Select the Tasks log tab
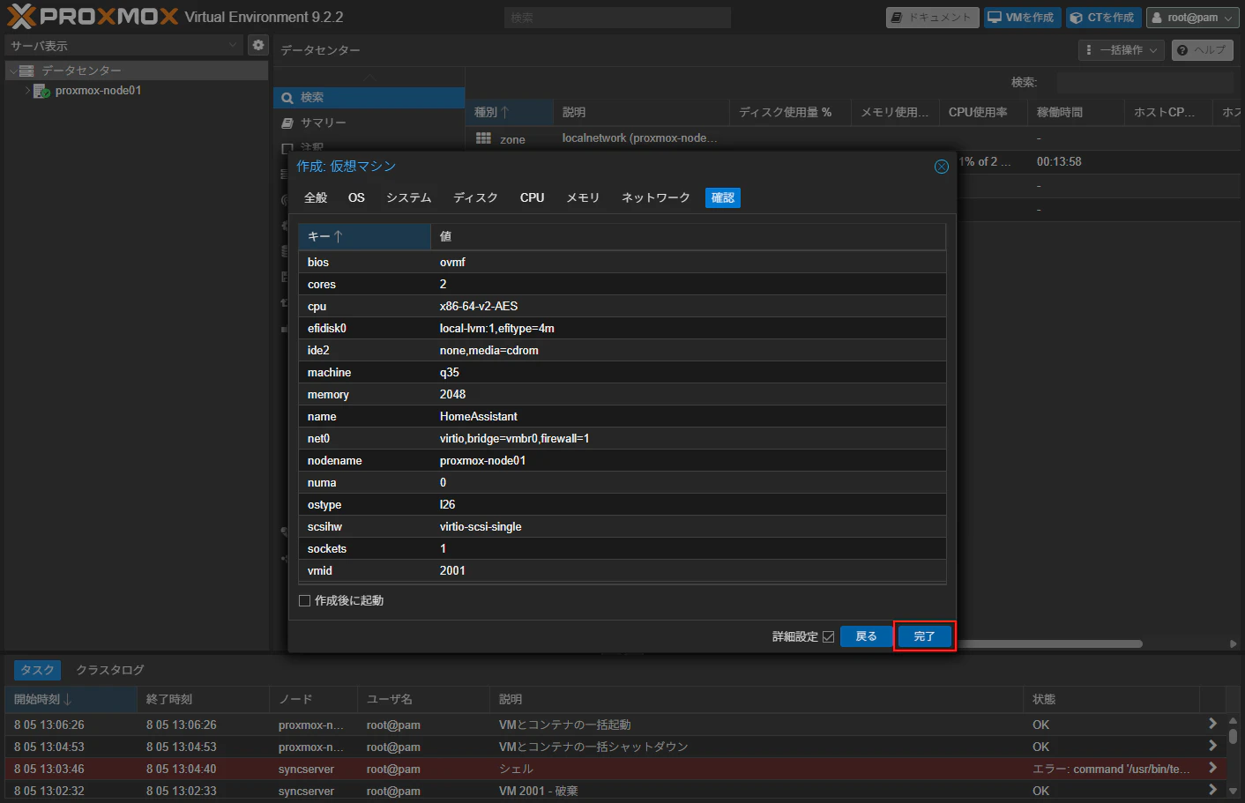 pyautogui.click(x=37, y=670)
